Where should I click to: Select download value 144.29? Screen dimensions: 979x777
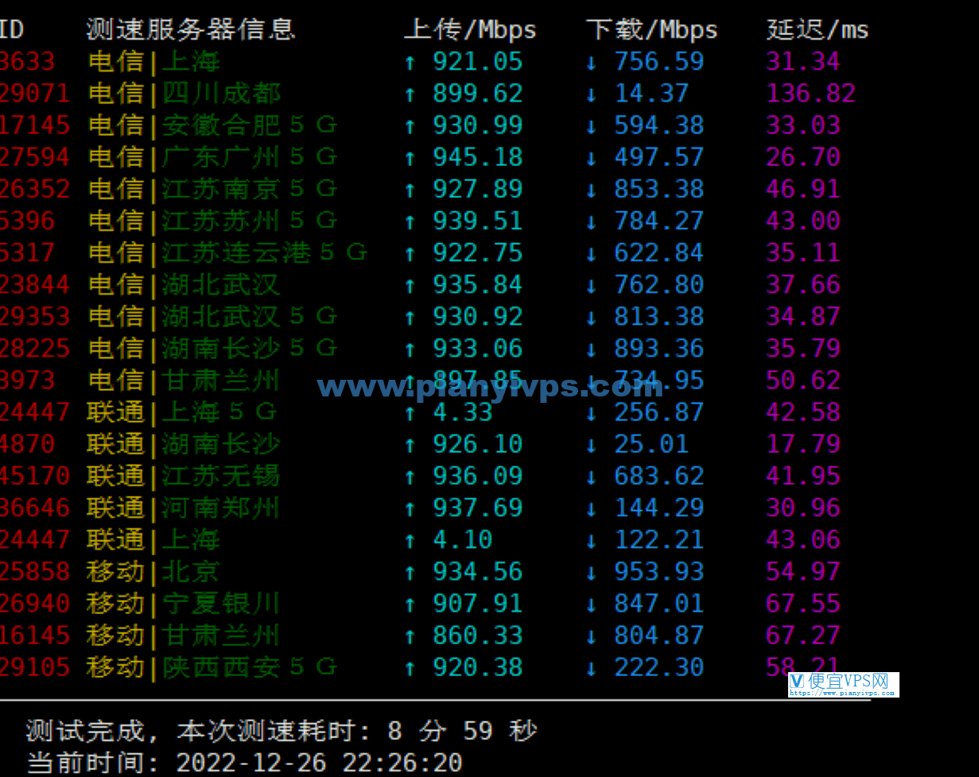coord(659,507)
